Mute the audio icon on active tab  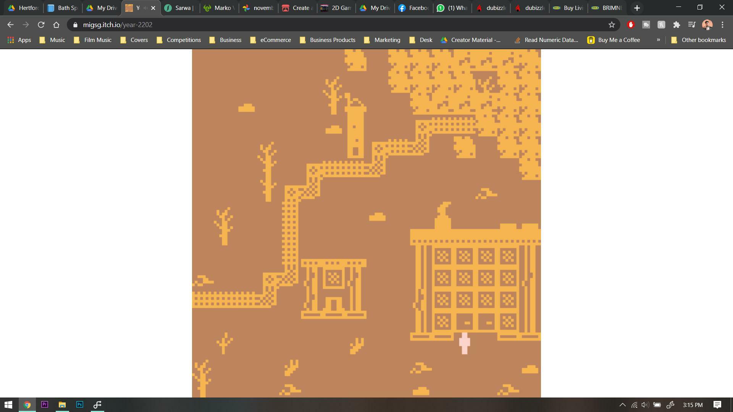pyautogui.click(x=145, y=8)
